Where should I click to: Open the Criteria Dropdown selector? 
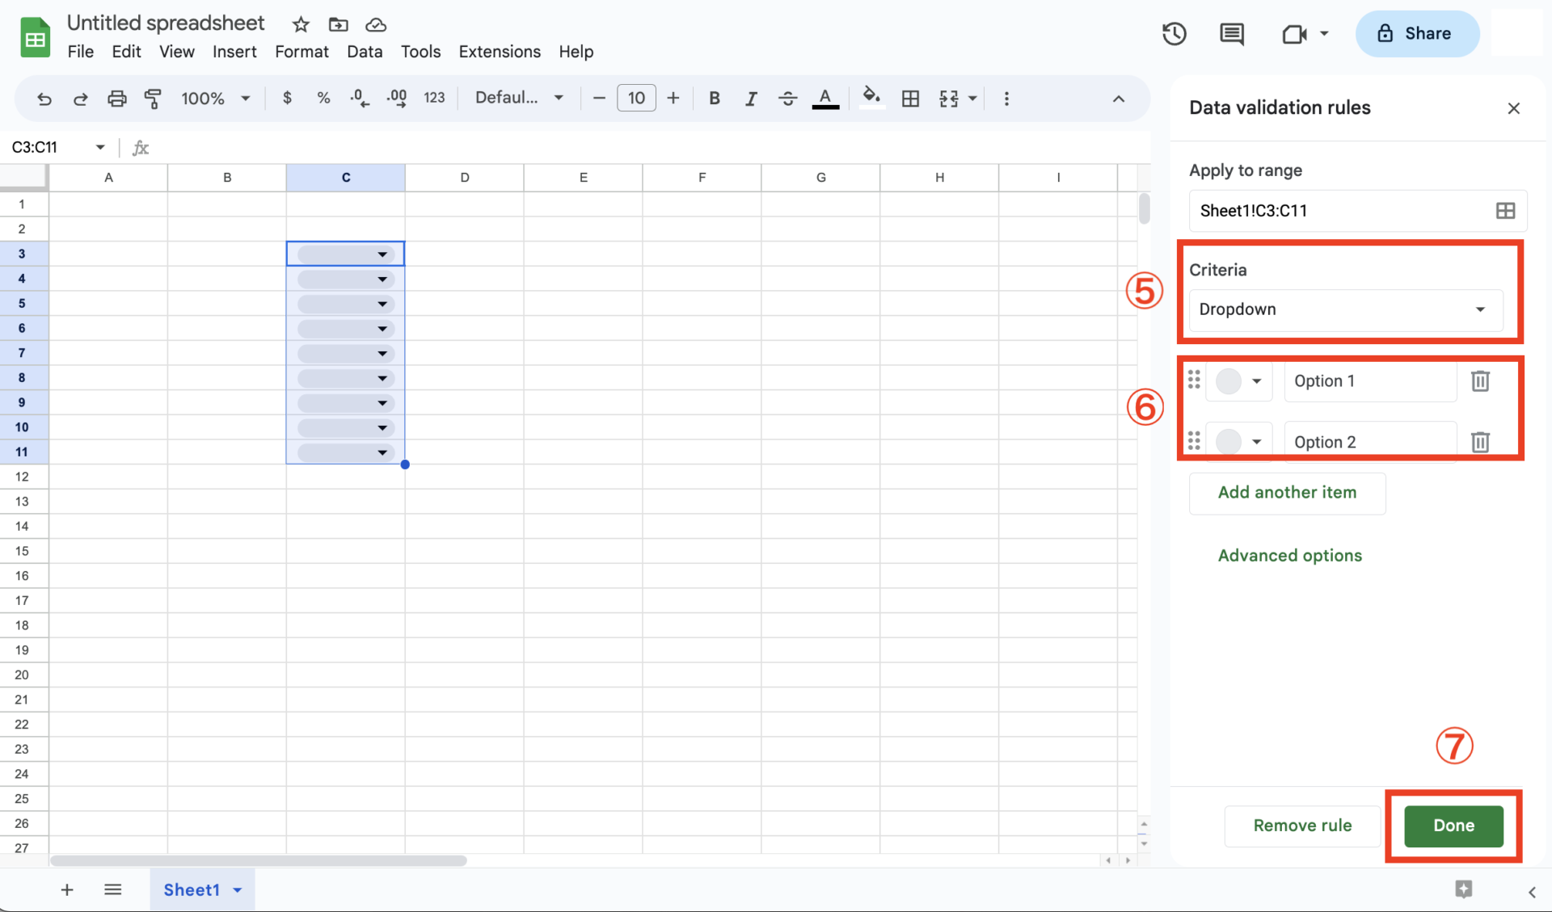coord(1346,309)
